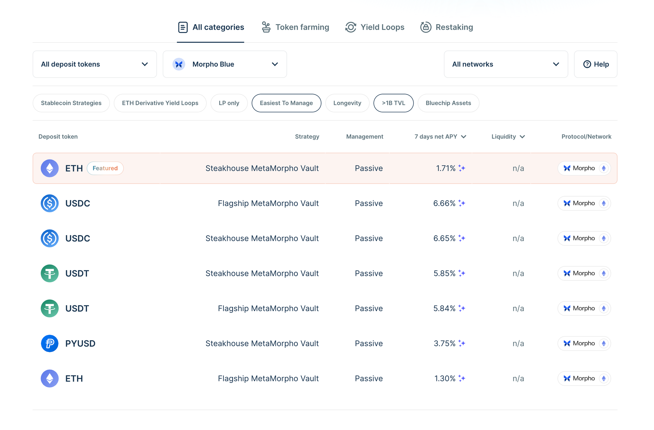The width and height of the screenshot is (654, 430).
Task: Click Ethereum network icon in PYUSD row
Action: point(604,343)
